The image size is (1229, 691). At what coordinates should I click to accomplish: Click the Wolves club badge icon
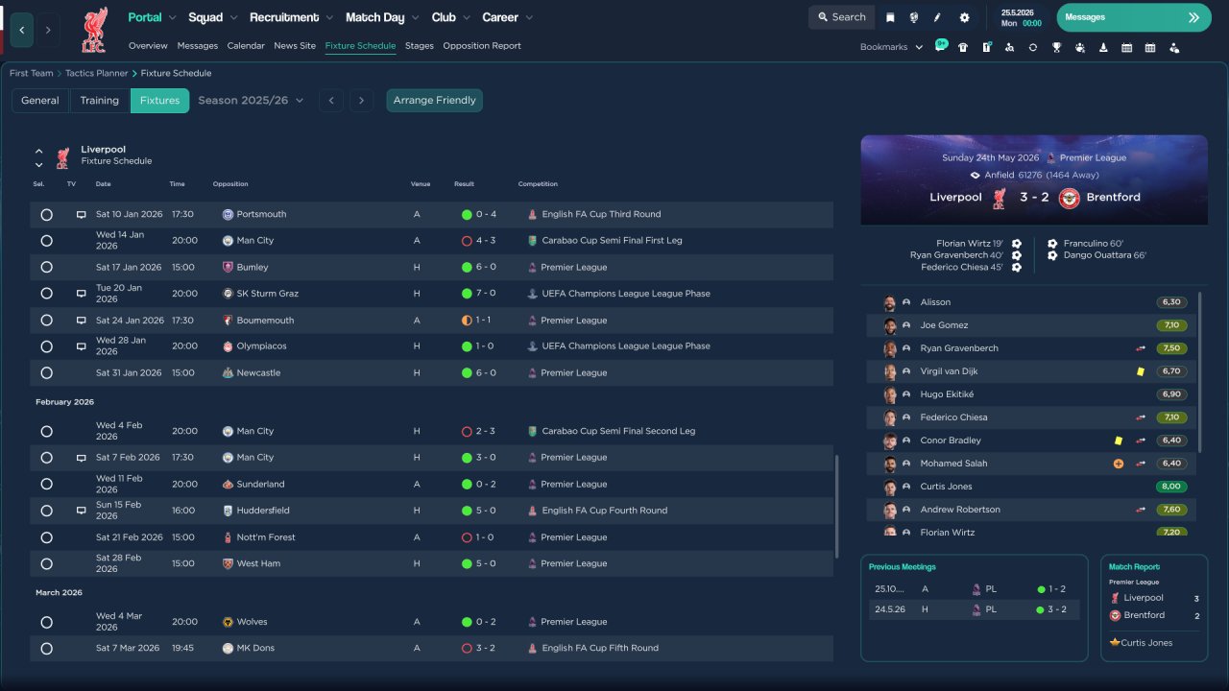(228, 622)
